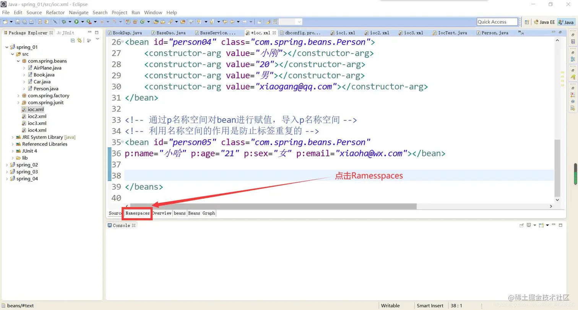Open the Navigate menu
This screenshot has width=578, height=310.
pyautogui.click(x=78, y=13)
